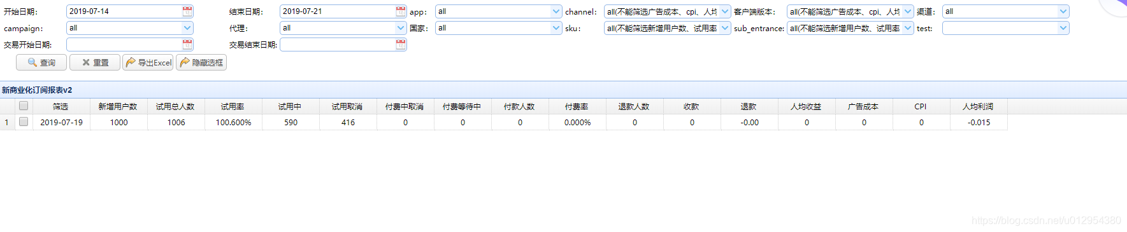The image size is (1127, 232).
Task: Click the 试用率 column header
Action: pyautogui.click(x=233, y=106)
